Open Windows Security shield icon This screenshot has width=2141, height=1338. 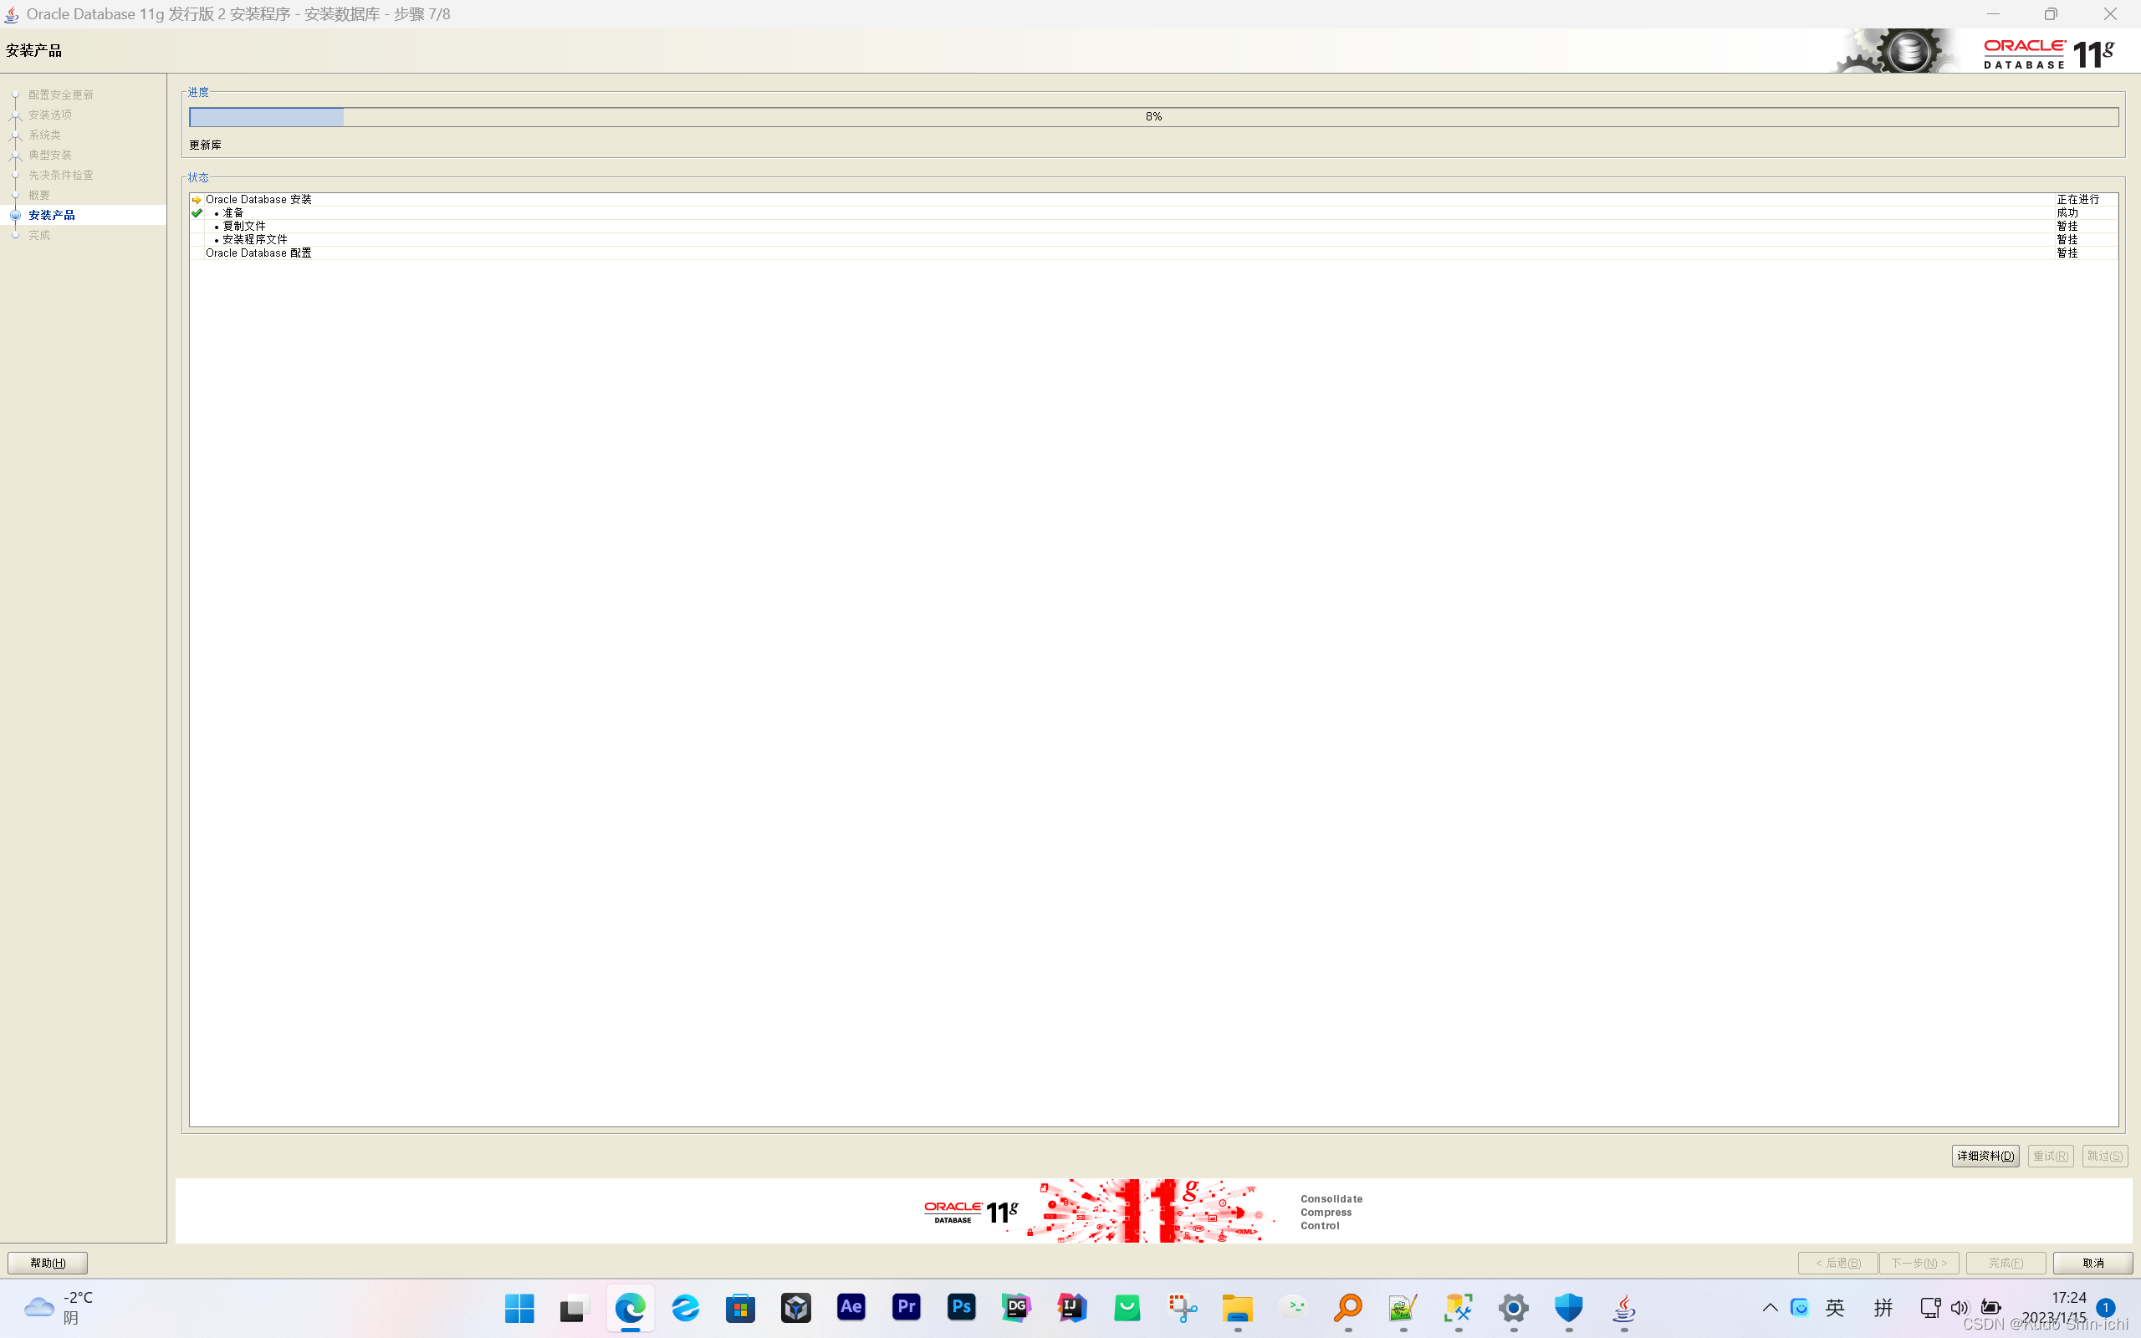[x=1570, y=1307]
